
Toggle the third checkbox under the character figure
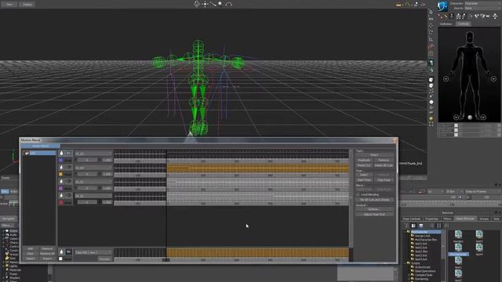456,135
